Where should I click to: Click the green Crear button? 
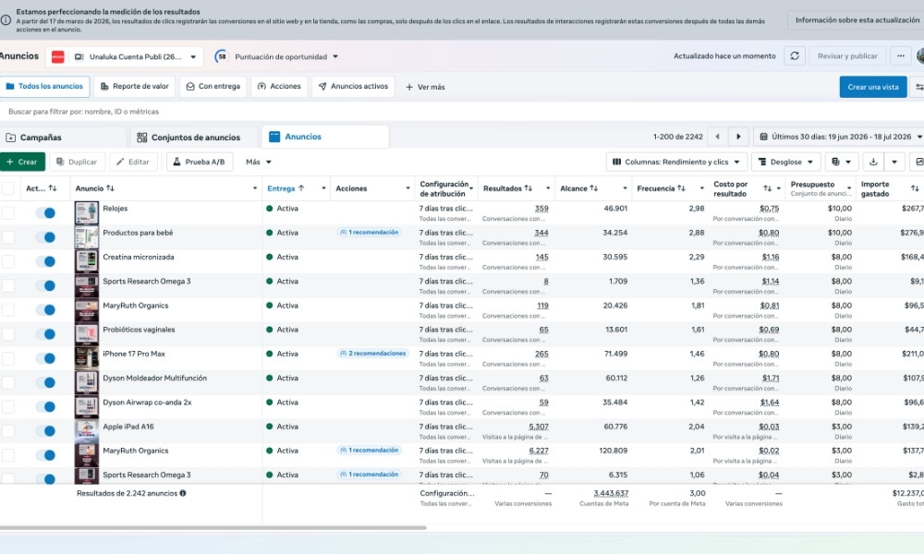pos(22,162)
